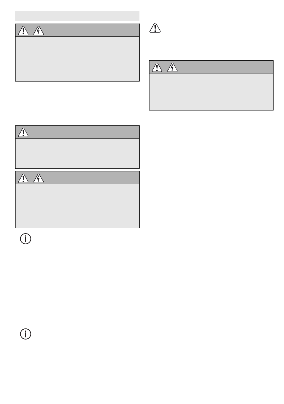This screenshot has width=284, height=404.
Task: Click the electric shock icon in the top-left box header
Action: pyautogui.click(x=39, y=31)
